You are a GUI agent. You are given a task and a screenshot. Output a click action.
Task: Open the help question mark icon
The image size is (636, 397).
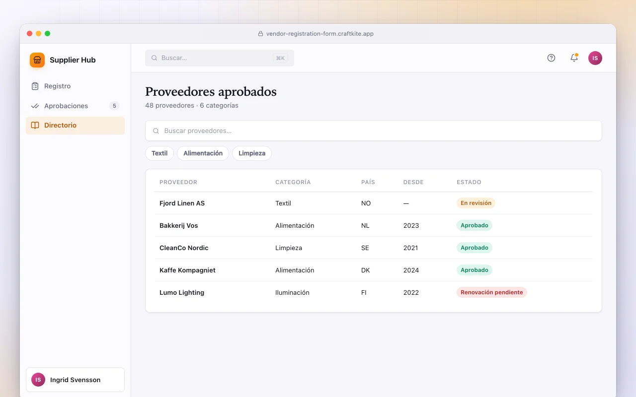click(x=551, y=58)
